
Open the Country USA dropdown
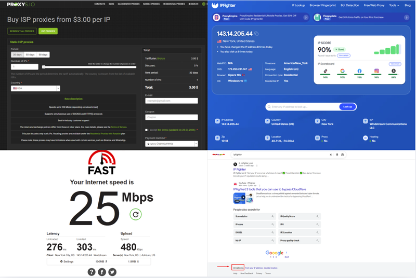tap(35, 88)
